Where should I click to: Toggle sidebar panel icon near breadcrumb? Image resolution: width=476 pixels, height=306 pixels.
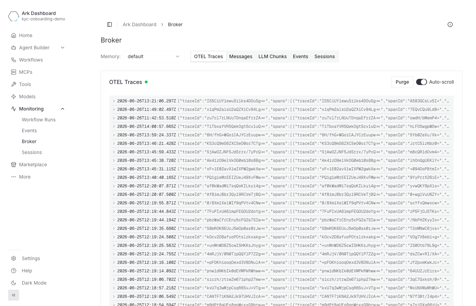[109, 24]
